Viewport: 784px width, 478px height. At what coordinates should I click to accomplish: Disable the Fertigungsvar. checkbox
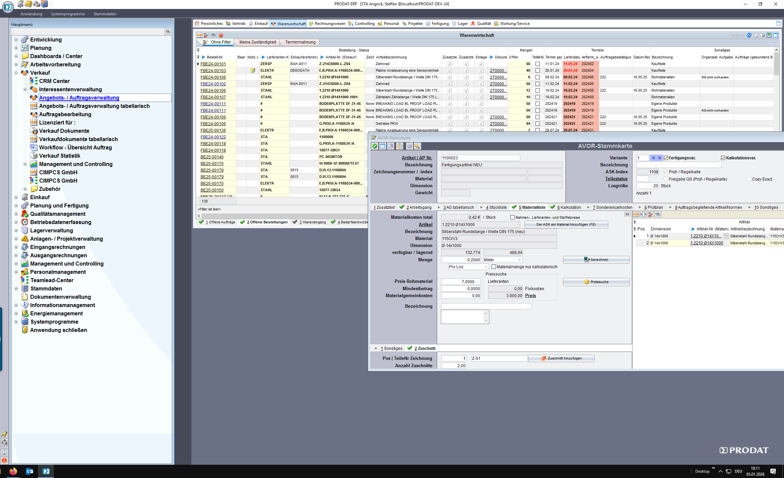click(666, 158)
